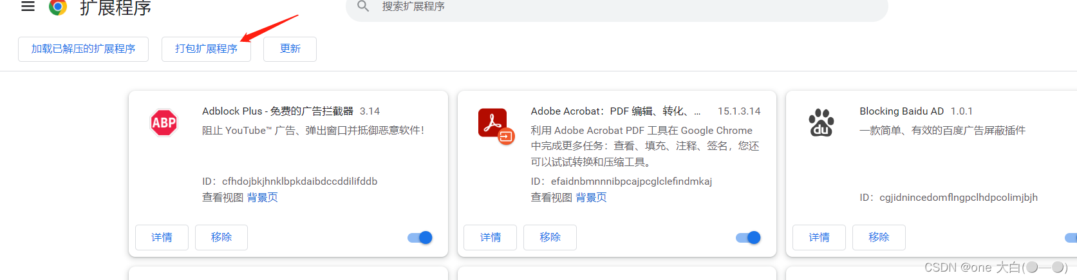The height and width of the screenshot is (280, 1077).
Task: Open 详情 for Adobe Acrobat
Action: point(491,238)
